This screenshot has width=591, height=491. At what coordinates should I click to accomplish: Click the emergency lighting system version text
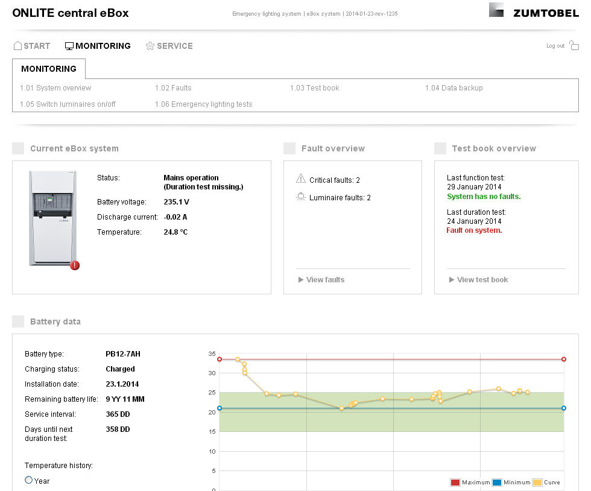(x=315, y=14)
